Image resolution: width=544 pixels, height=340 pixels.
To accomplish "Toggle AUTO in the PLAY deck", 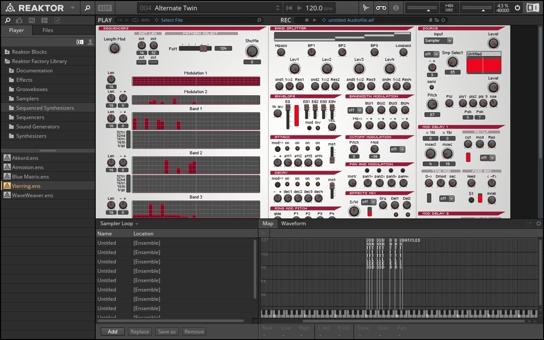I will (x=145, y=20).
